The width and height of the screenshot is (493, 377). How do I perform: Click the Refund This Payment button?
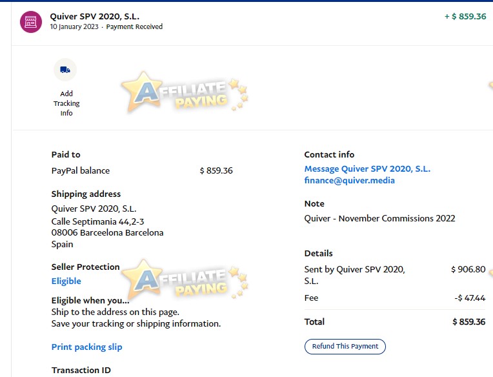click(x=345, y=346)
